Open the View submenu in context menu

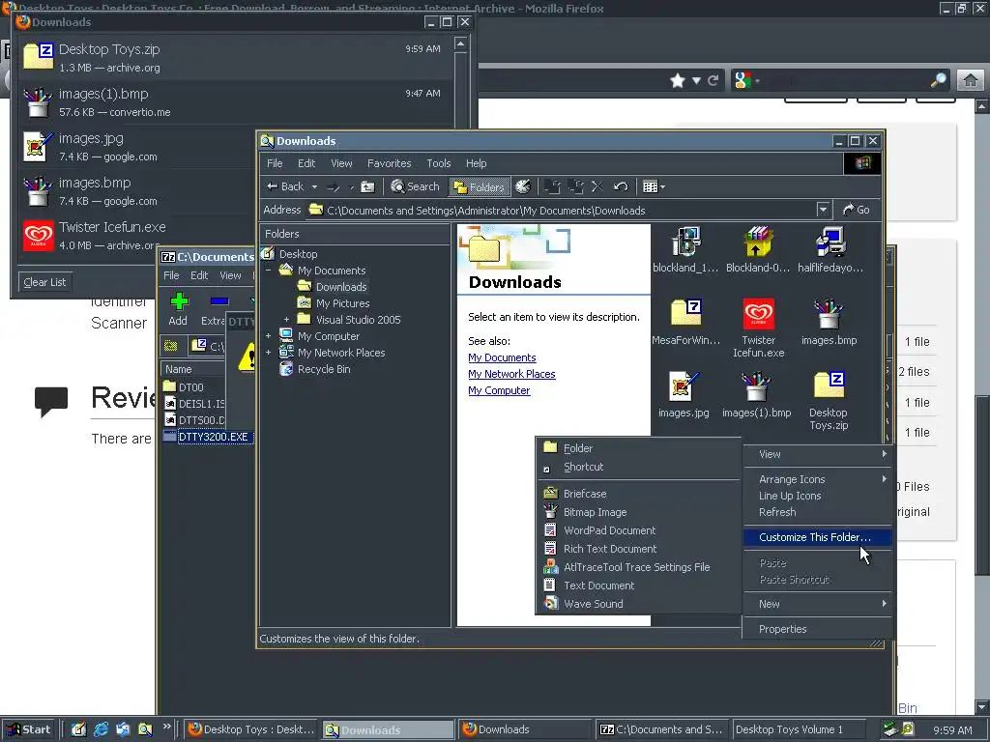[817, 454]
